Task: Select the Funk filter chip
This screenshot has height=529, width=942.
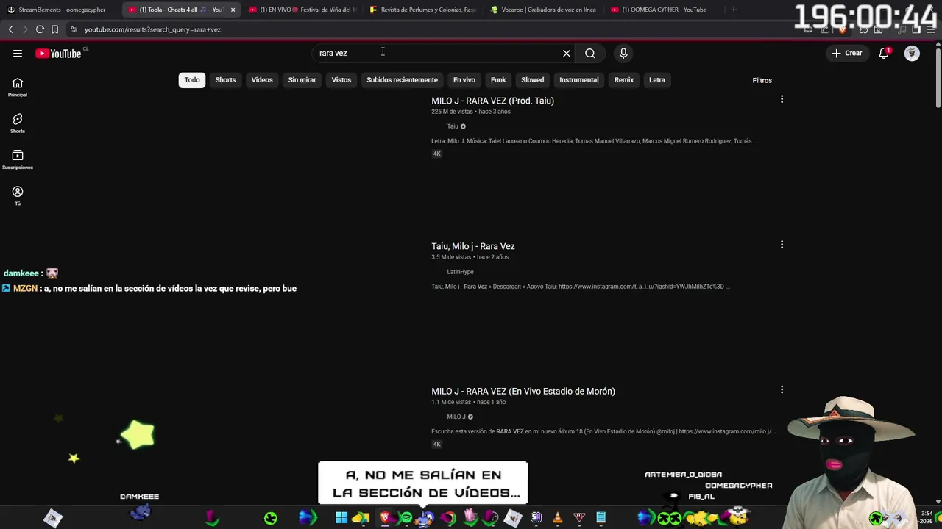Action: tap(498, 80)
